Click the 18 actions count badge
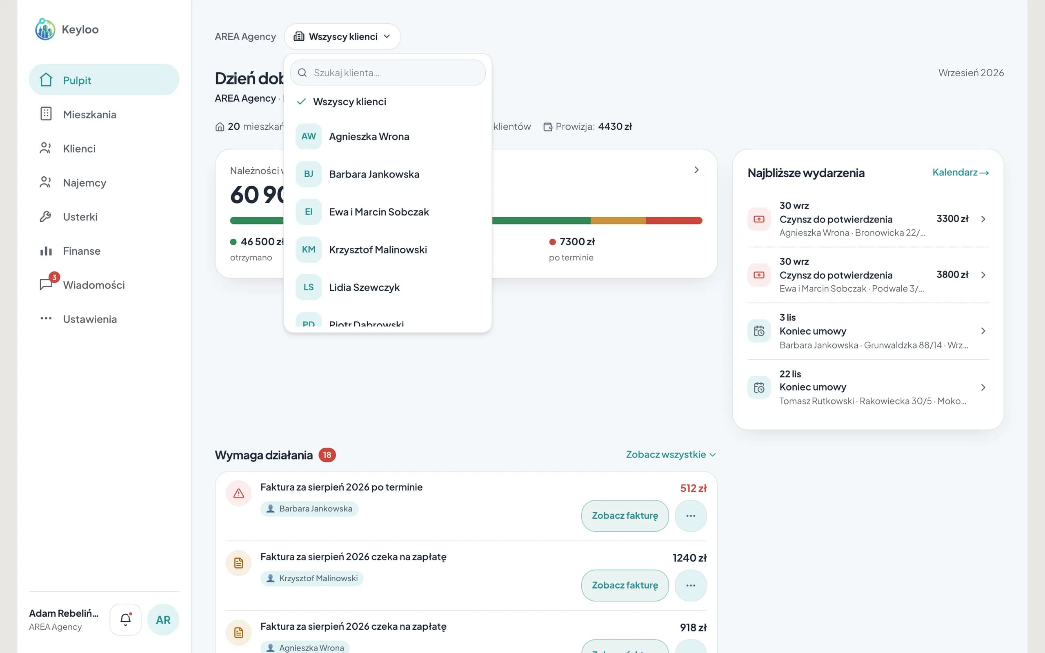This screenshot has height=653, width=1045. tap(327, 455)
